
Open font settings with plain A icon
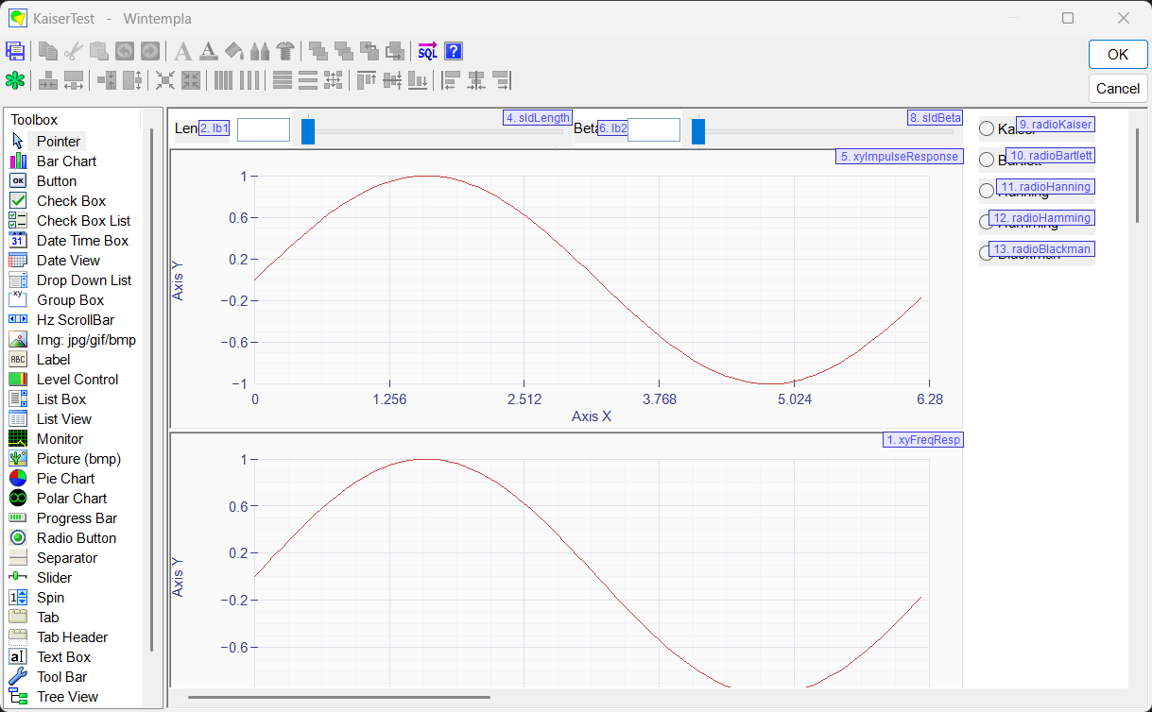182,51
